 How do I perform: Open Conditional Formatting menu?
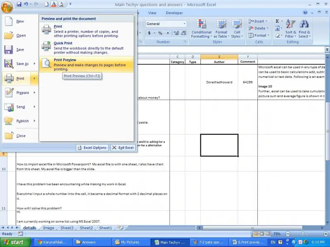201,29
